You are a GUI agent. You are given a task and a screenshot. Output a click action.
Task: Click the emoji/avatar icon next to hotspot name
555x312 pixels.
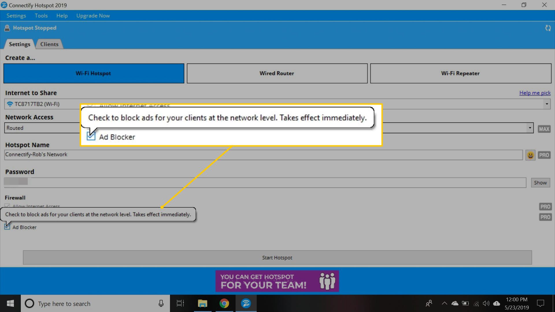click(x=531, y=155)
